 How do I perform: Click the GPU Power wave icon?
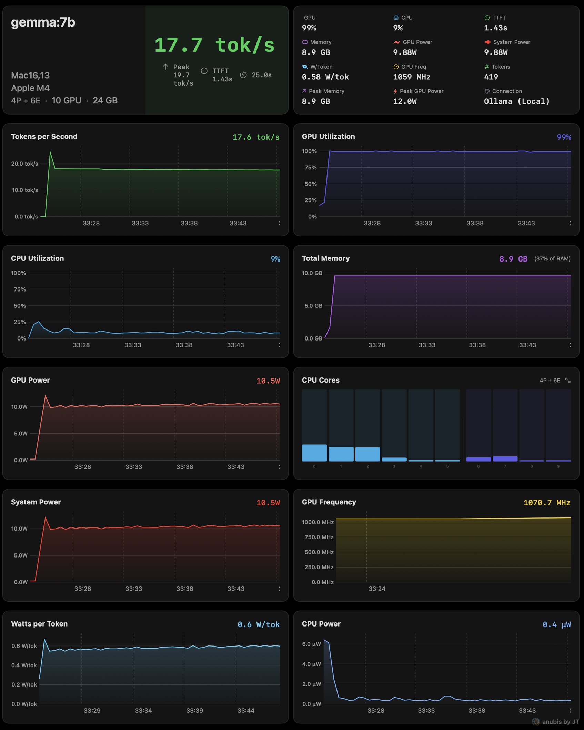point(396,42)
